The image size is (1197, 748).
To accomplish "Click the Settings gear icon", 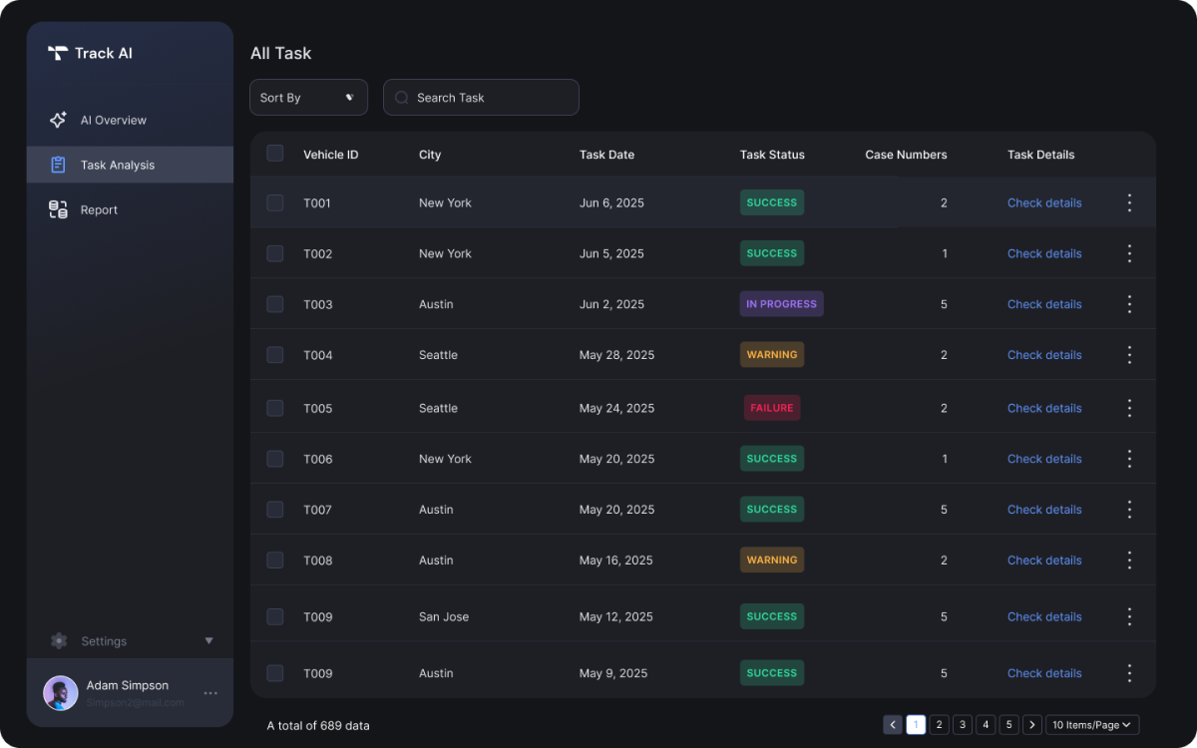I will (x=59, y=641).
